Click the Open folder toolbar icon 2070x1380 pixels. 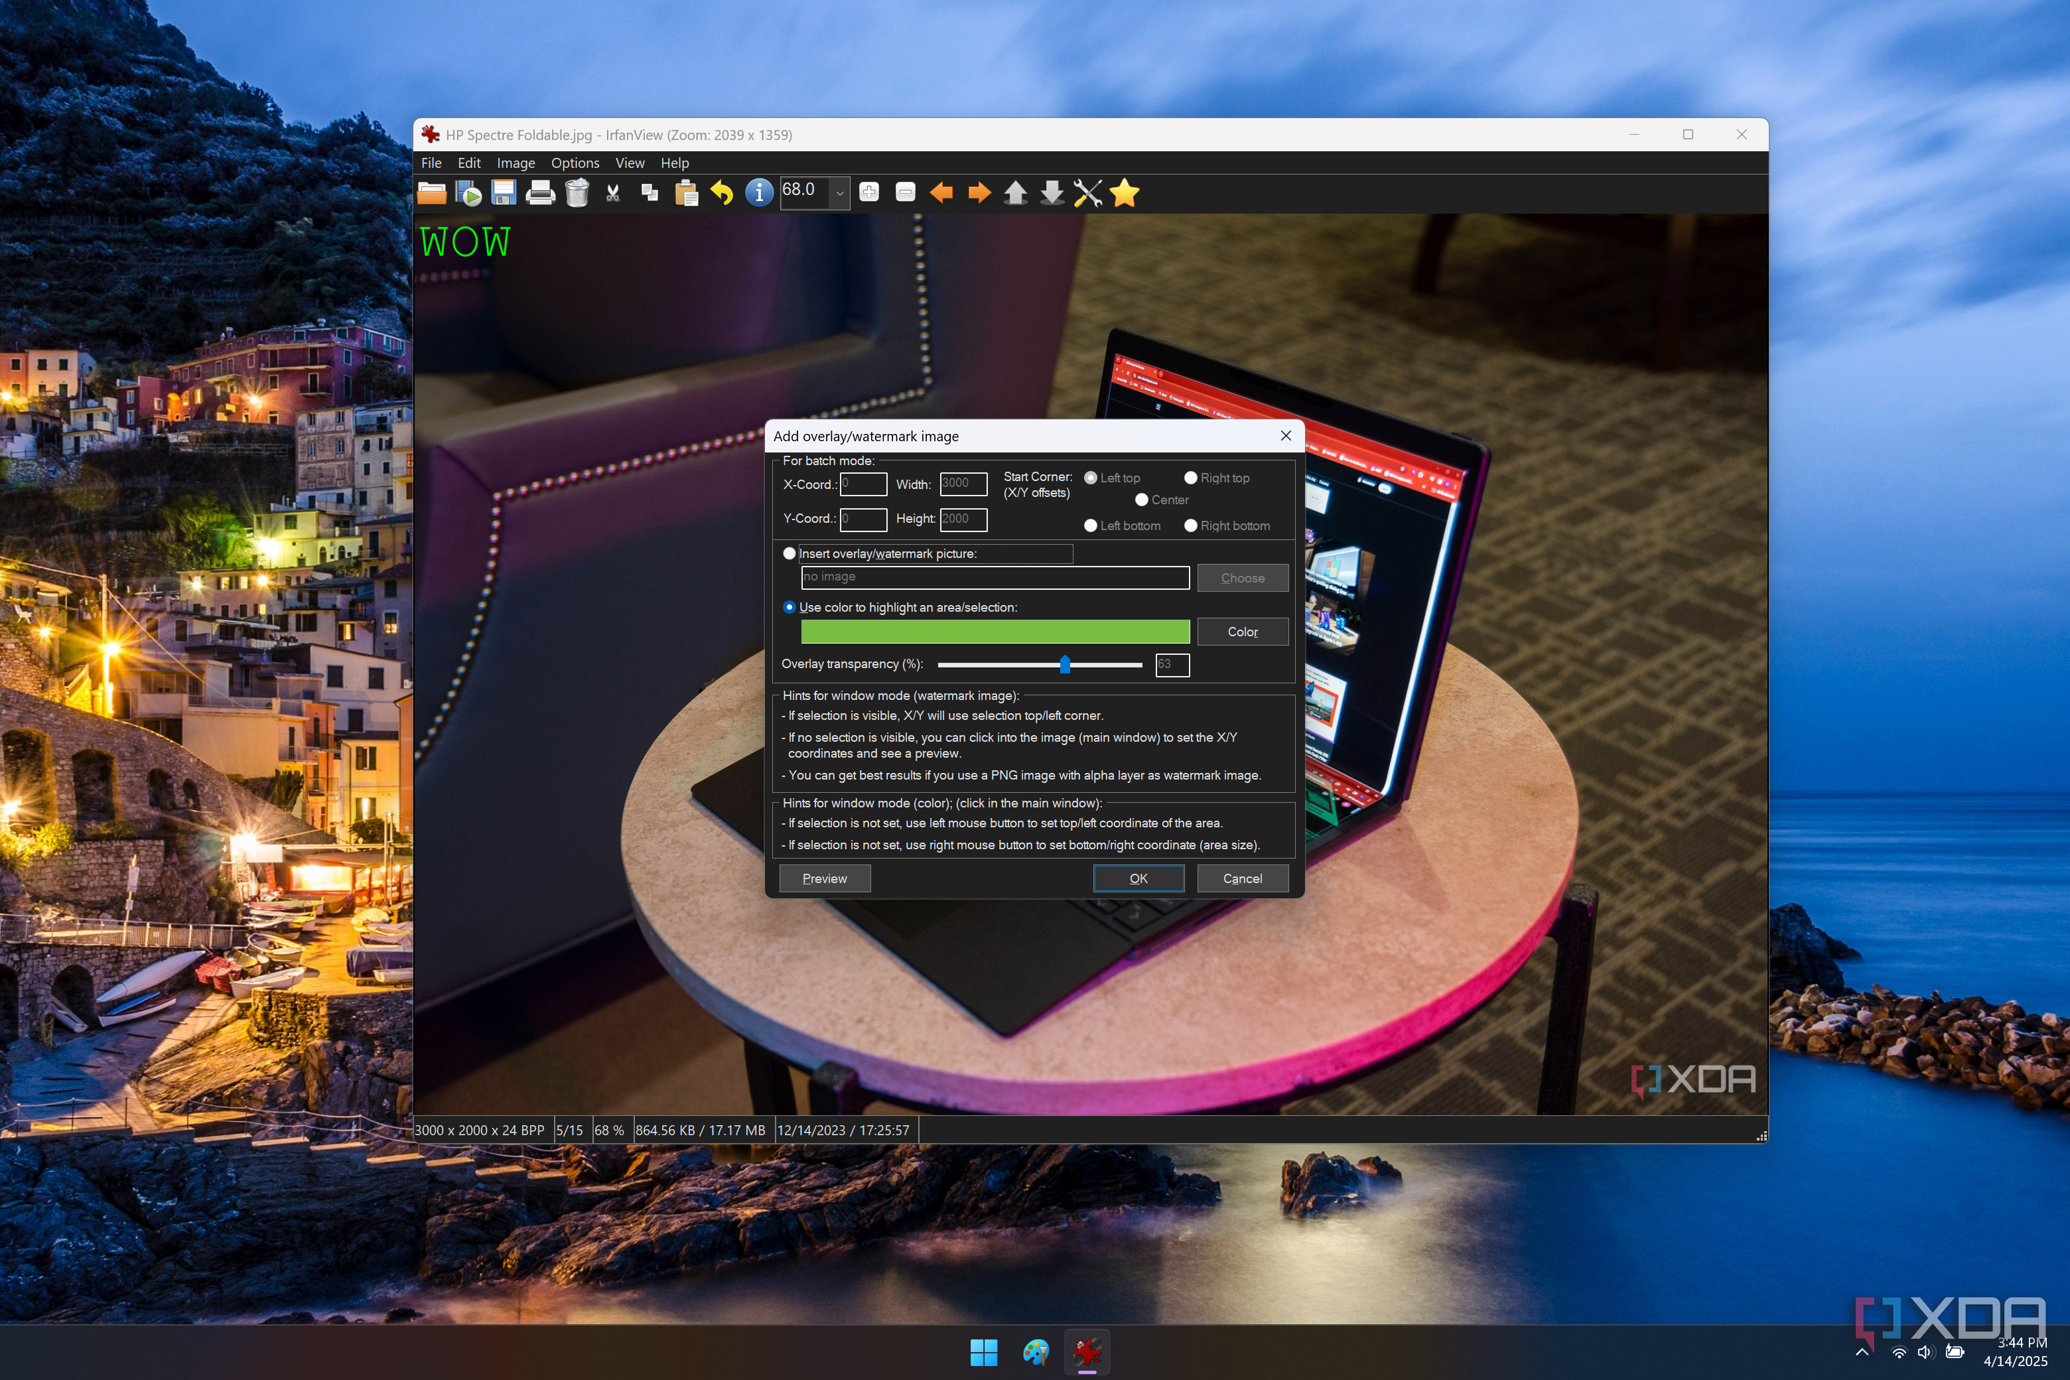[x=431, y=193]
